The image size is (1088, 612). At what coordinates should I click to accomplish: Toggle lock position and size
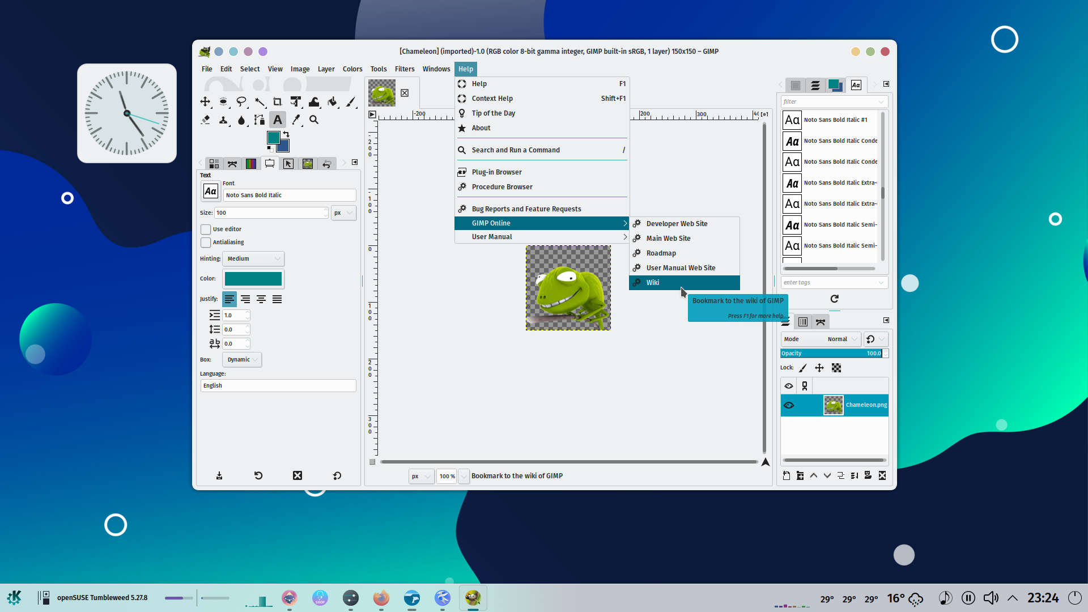819,368
